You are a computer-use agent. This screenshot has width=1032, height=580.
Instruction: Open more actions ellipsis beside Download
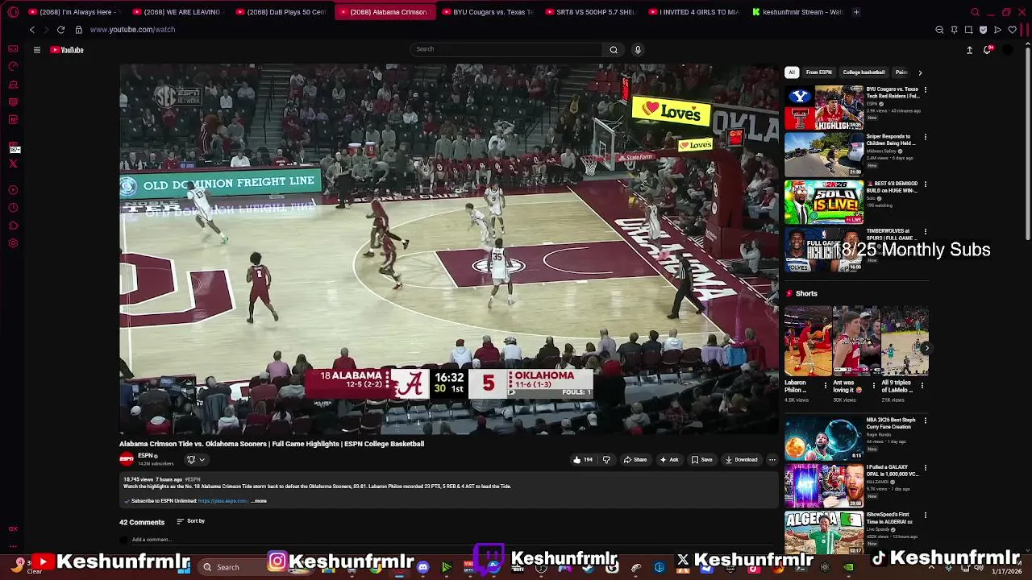click(772, 460)
